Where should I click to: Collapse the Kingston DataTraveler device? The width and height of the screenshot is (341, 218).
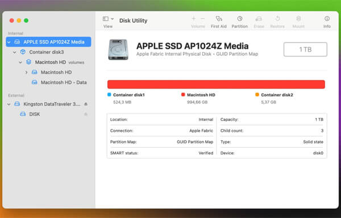(x=9, y=104)
